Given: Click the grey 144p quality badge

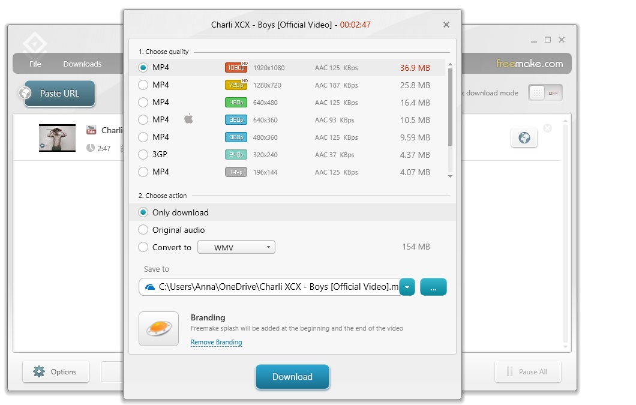Looking at the screenshot, I should [x=236, y=172].
